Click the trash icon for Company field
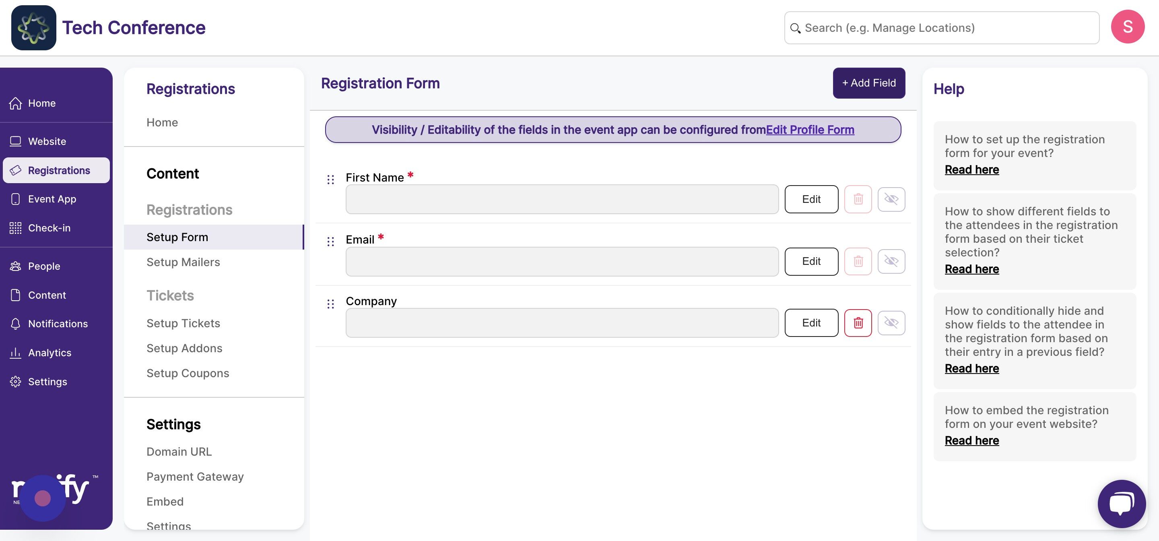Viewport: 1159px width, 541px height. coord(858,323)
